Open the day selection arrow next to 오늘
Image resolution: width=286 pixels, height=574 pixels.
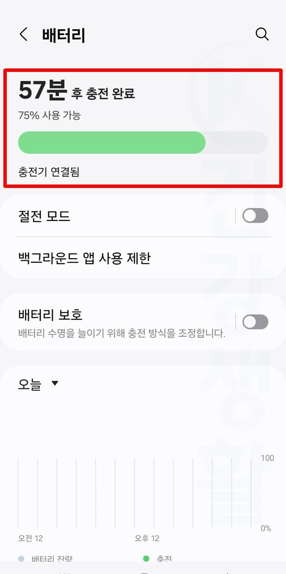point(55,383)
